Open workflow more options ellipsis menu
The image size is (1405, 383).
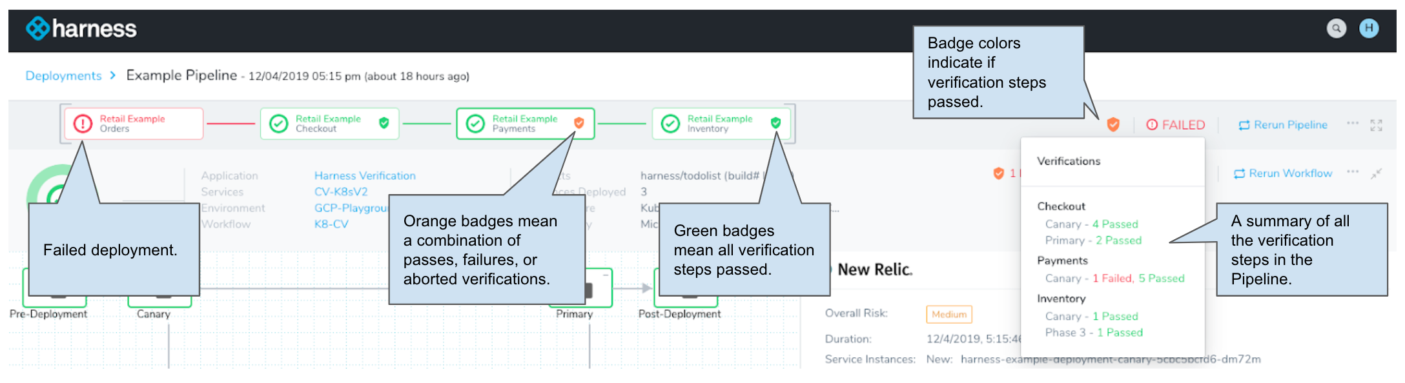(x=1352, y=172)
